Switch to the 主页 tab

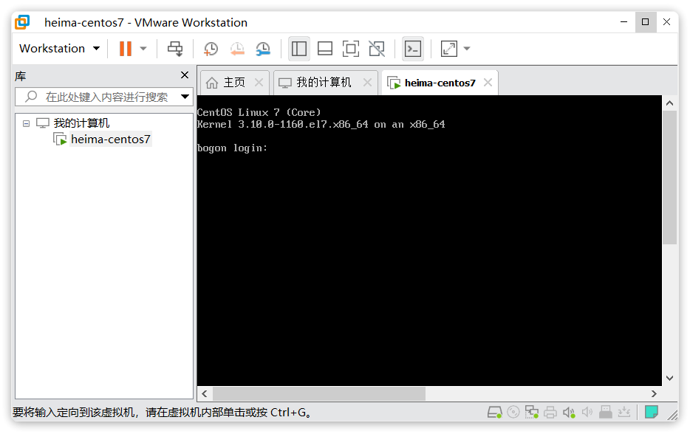(x=233, y=83)
